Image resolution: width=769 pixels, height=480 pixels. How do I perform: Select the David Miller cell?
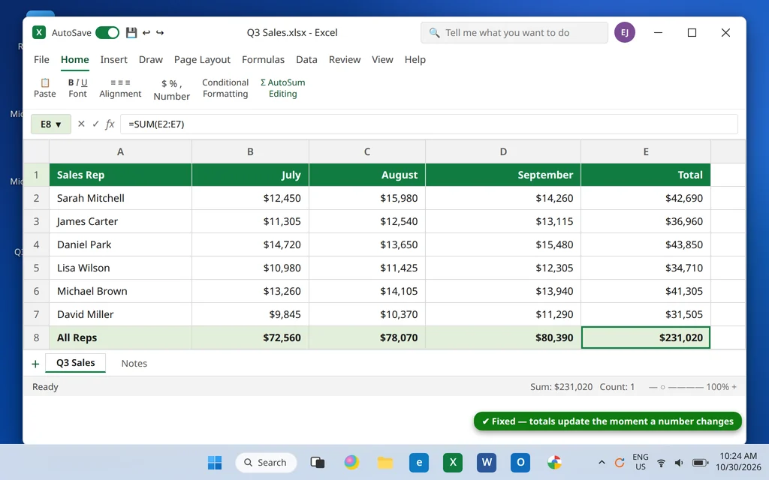pos(120,314)
